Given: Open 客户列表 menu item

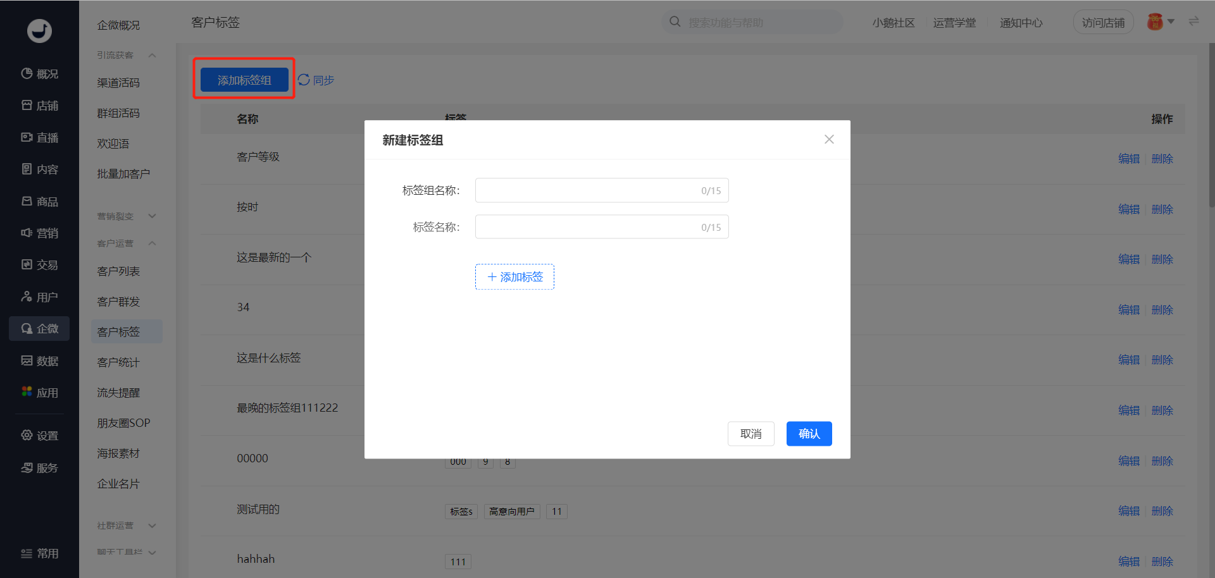Looking at the screenshot, I should (118, 271).
